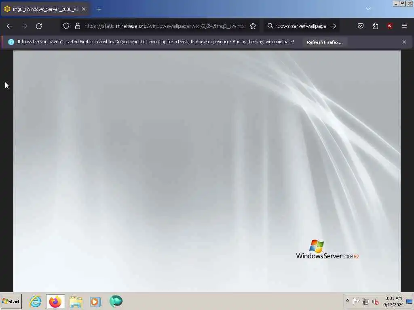The width and height of the screenshot is (414, 310).
Task: Dismiss the Firefox refresh notification bar
Action: (x=404, y=42)
